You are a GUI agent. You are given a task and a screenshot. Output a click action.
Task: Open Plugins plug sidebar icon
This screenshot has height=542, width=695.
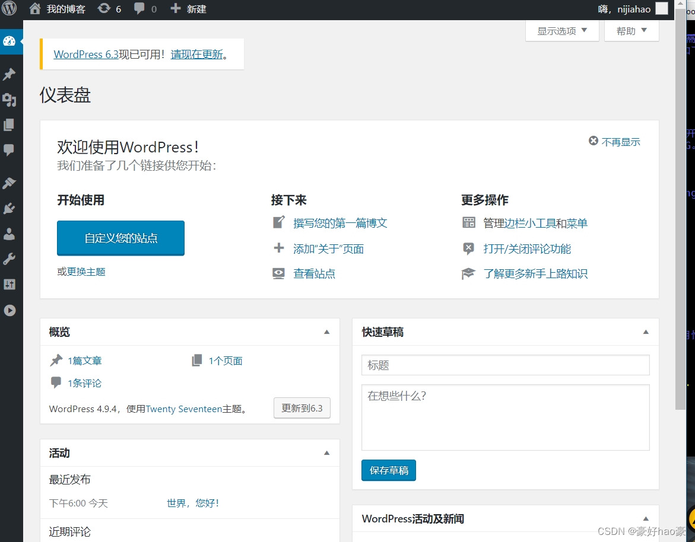9,208
